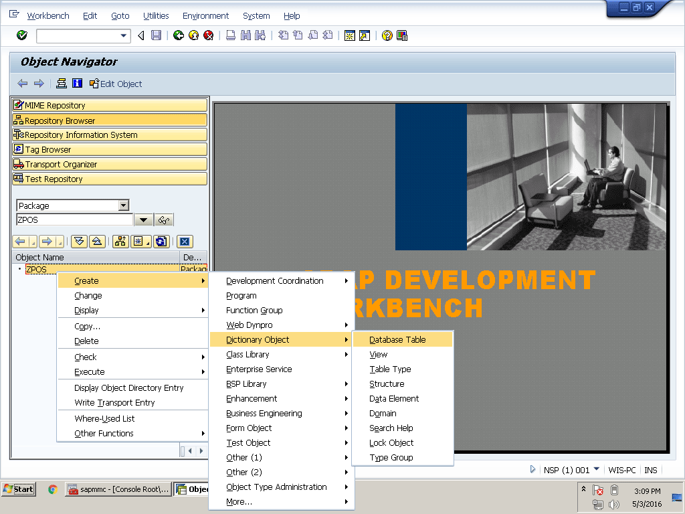
Task: Click the First Page icon
Action: tap(283, 35)
